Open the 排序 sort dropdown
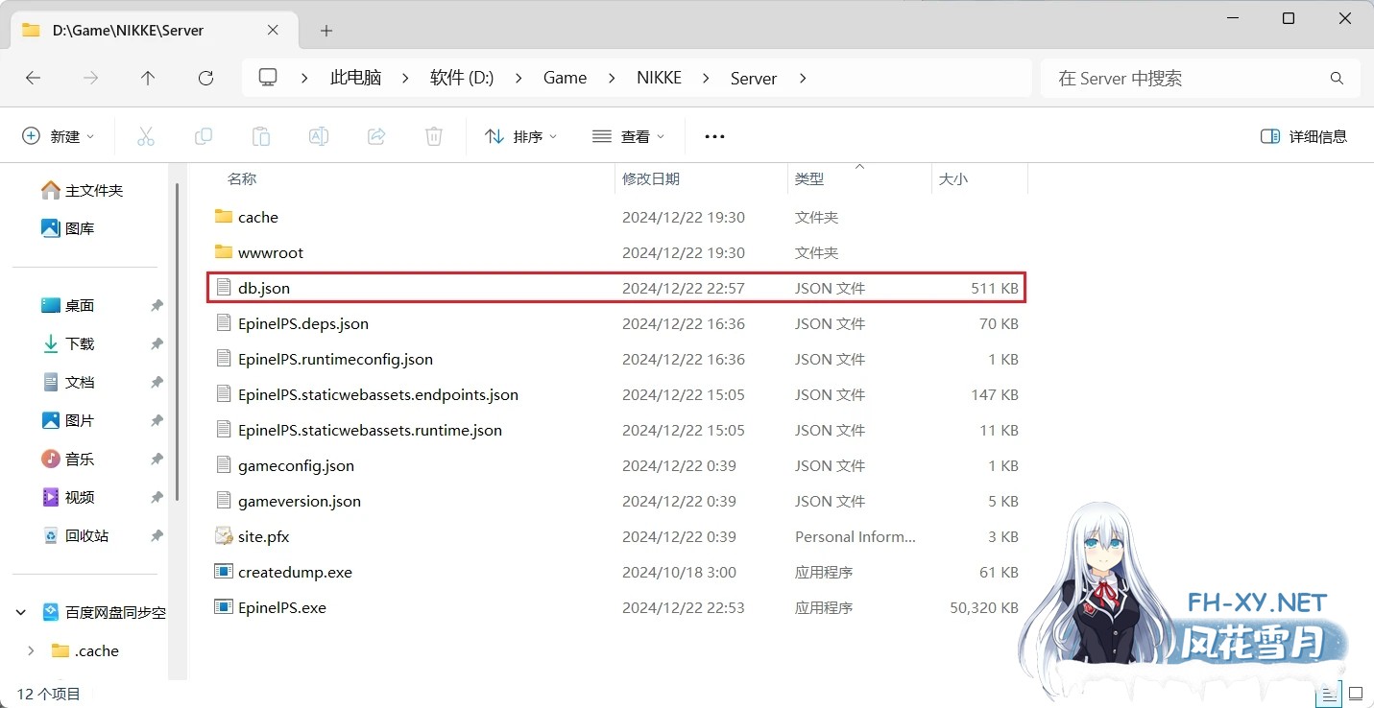1374x708 pixels. pos(521,136)
